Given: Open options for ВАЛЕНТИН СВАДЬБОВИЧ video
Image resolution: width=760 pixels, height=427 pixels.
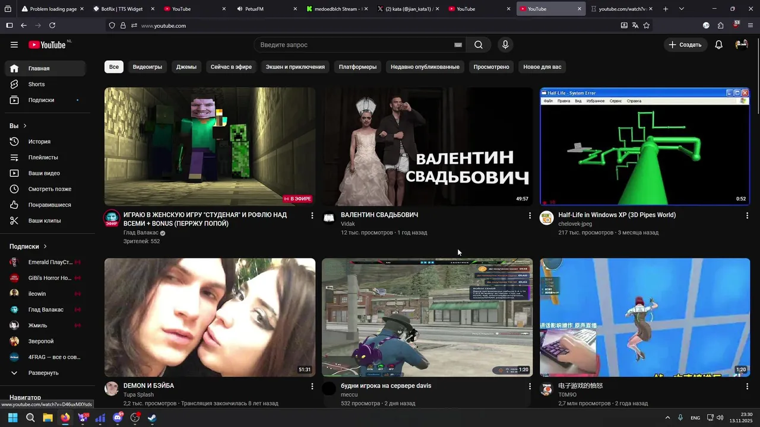Looking at the screenshot, I should click(x=530, y=216).
